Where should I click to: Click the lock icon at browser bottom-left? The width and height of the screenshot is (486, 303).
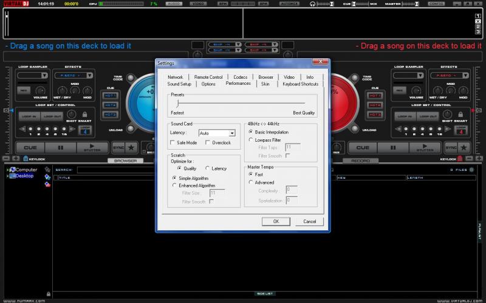click(49, 294)
